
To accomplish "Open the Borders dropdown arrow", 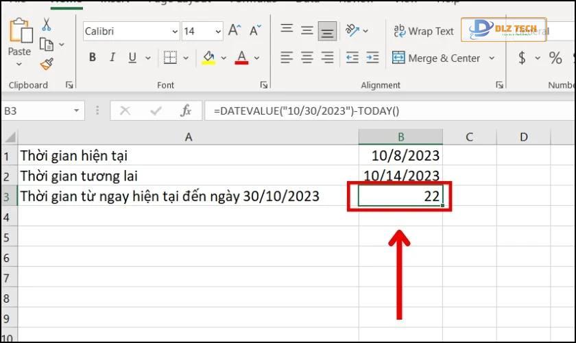I will click(186, 58).
